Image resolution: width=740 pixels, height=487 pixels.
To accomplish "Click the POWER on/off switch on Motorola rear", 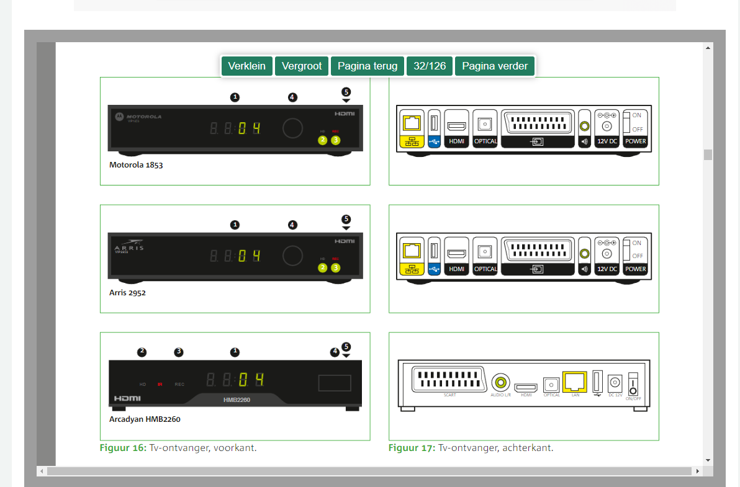I will 635,128.
